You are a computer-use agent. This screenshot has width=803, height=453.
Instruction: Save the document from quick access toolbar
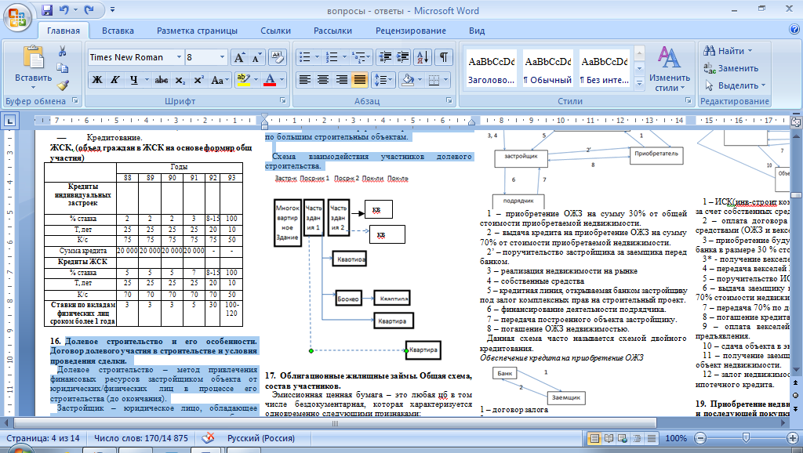47,10
